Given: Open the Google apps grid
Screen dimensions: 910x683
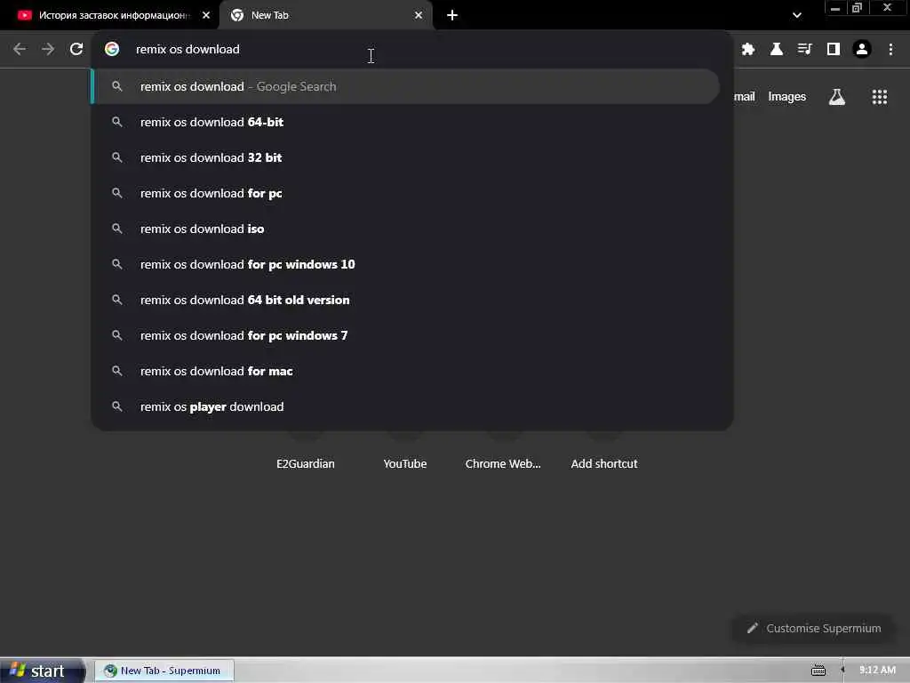Looking at the screenshot, I should point(879,97).
